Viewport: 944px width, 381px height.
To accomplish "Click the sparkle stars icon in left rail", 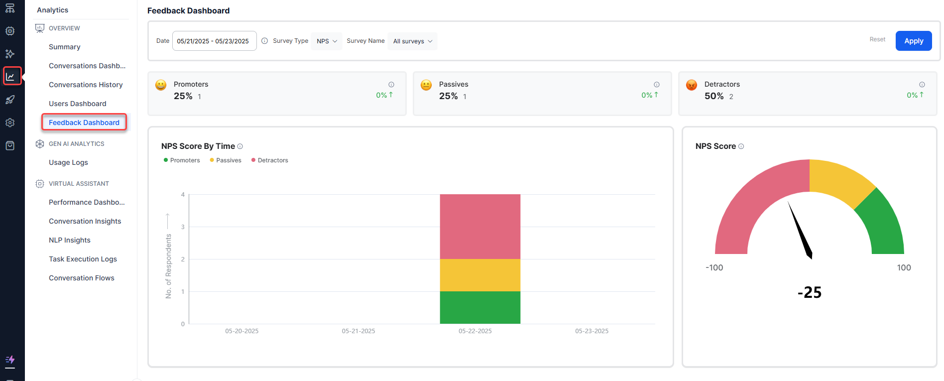I will pos(10,54).
